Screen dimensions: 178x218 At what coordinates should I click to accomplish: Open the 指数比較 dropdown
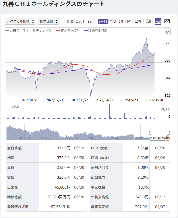(49, 21)
